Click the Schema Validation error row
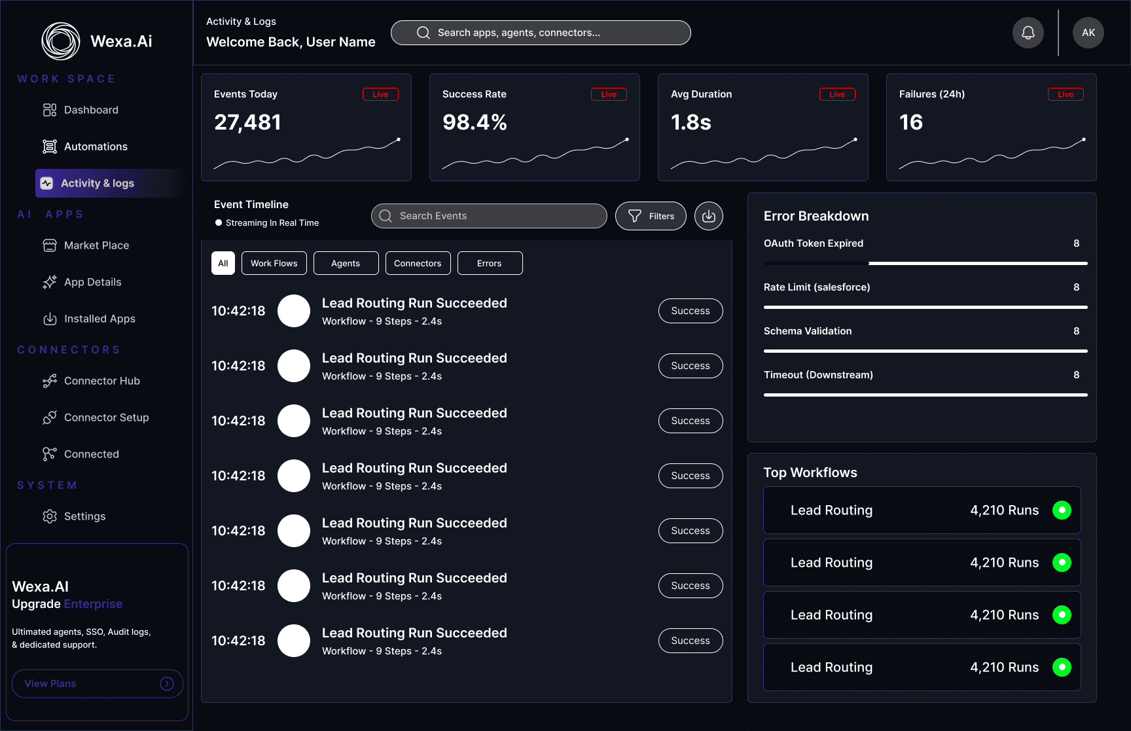Viewport: 1131px width, 731px height. click(925, 339)
